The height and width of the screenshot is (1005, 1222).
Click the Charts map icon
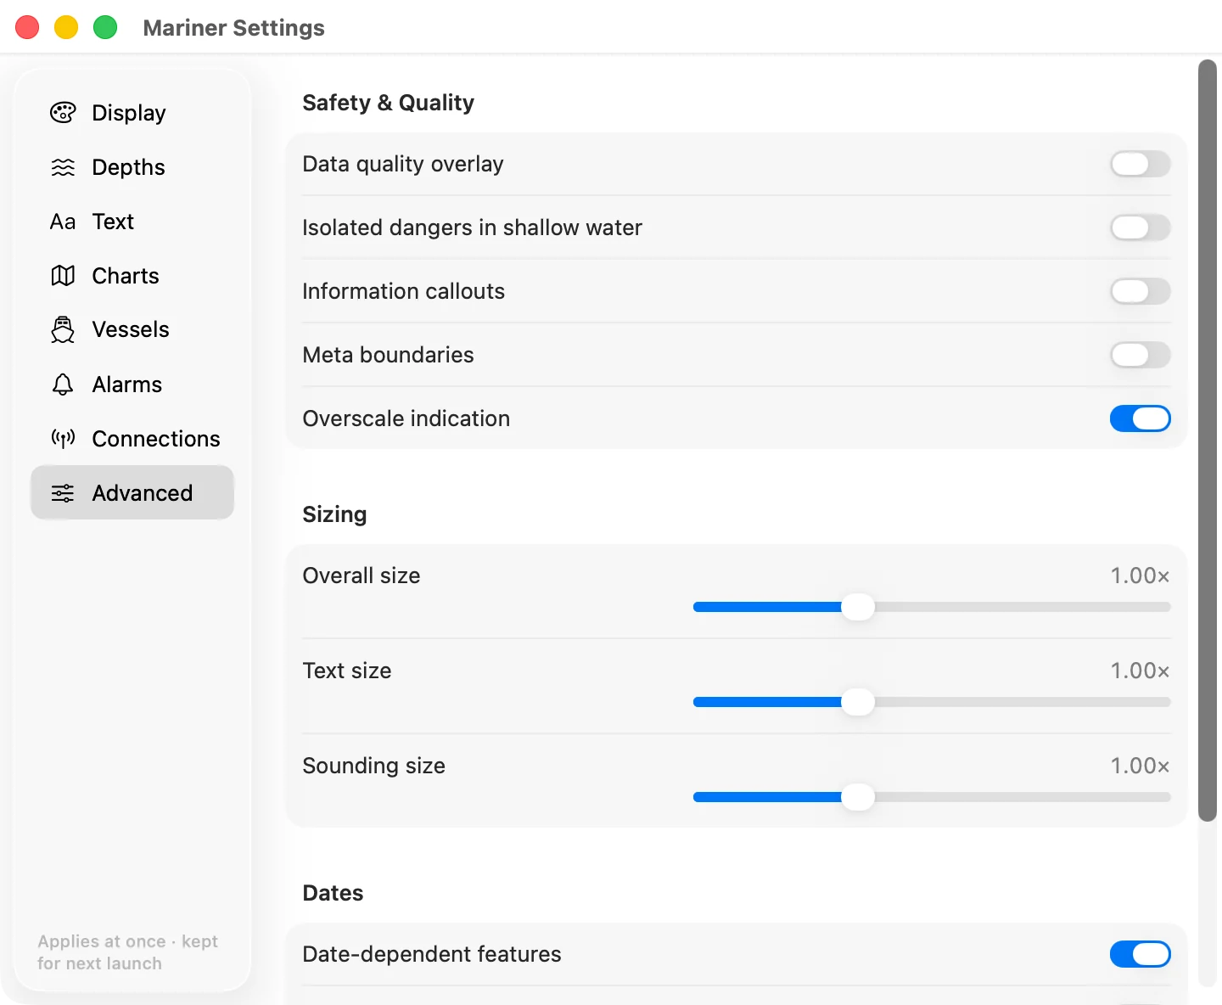point(63,276)
